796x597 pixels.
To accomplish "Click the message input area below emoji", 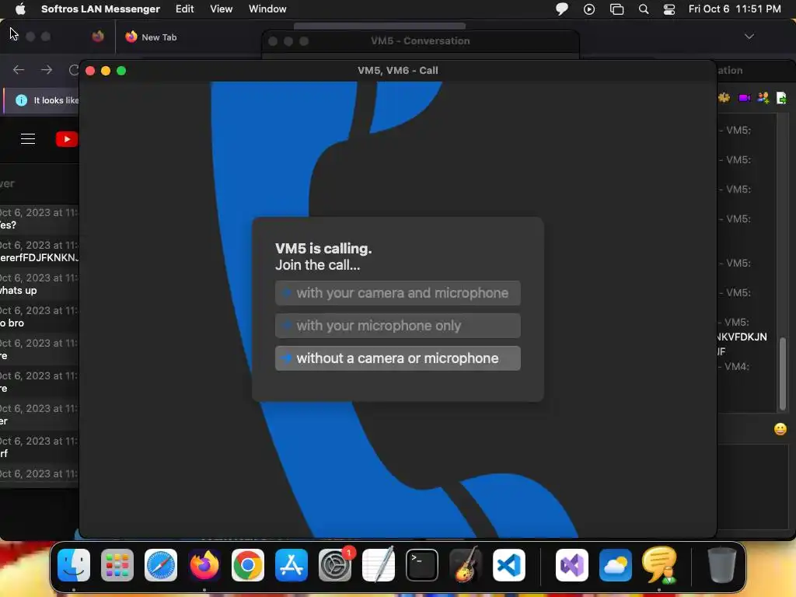I will point(752,485).
